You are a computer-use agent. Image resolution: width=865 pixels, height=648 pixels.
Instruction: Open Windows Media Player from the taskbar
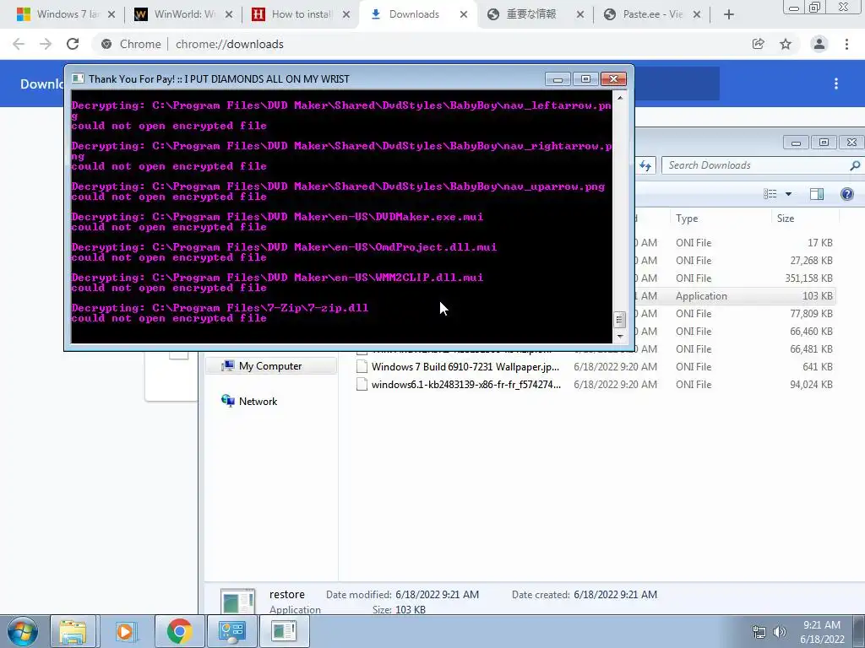click(125, 631)
